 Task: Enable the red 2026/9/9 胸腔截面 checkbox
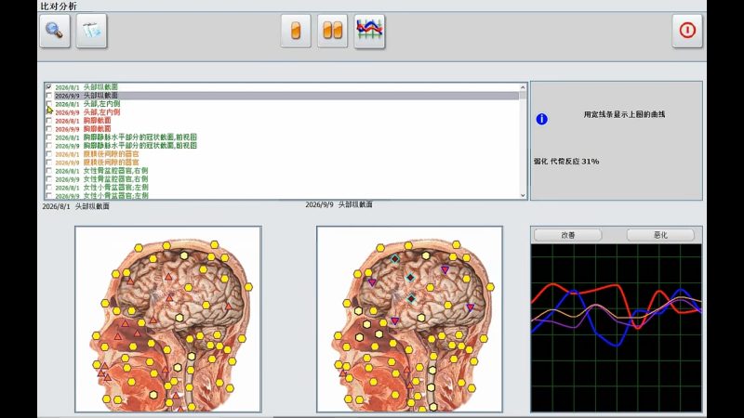click(x=49, y=129)
